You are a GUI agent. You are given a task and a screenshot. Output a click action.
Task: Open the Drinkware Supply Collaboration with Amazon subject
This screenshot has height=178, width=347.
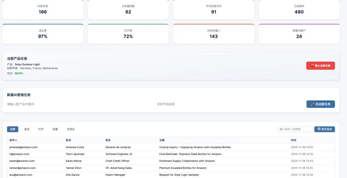pyautogui.click(x=187, y=161)
